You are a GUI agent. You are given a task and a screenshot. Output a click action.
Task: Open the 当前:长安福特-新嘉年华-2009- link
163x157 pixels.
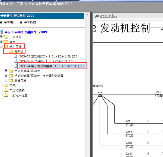27,32
